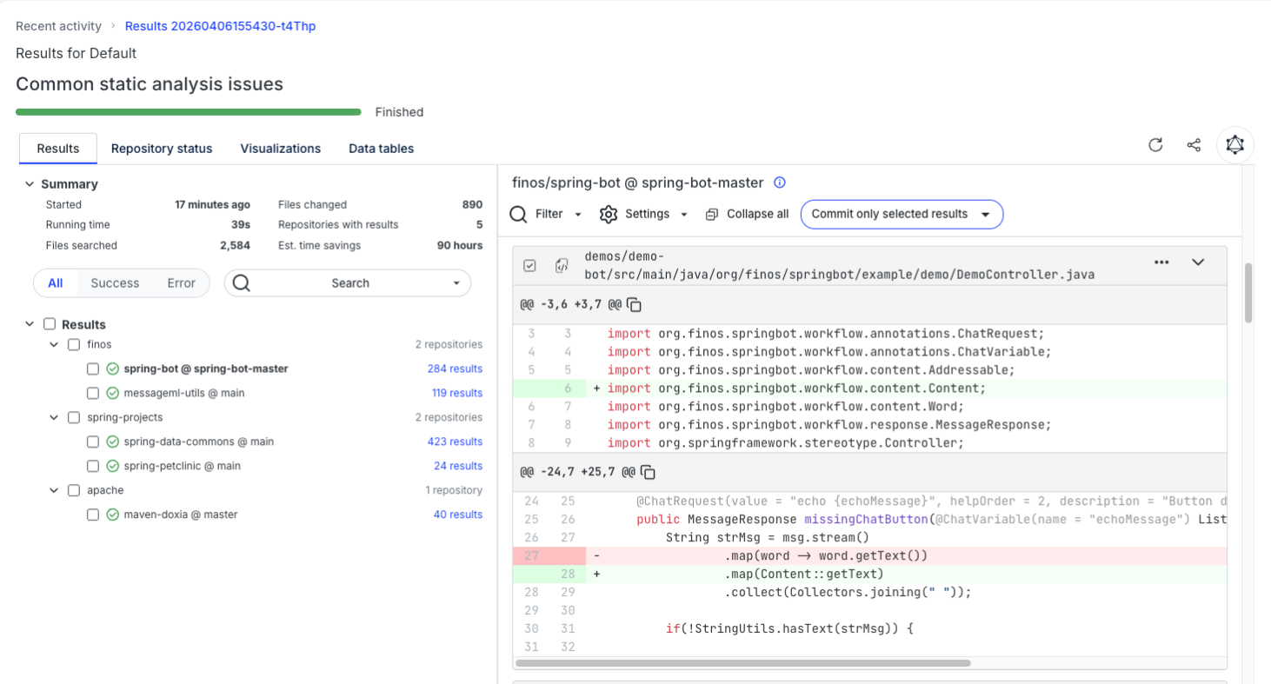Collapse the DemoController.java diff chevron

click(x=1198, y=262)
